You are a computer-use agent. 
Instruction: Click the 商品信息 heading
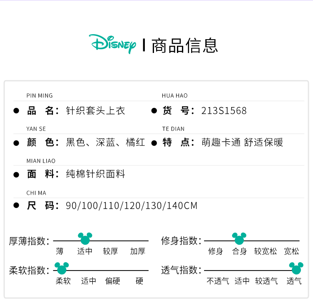[184, 46]
